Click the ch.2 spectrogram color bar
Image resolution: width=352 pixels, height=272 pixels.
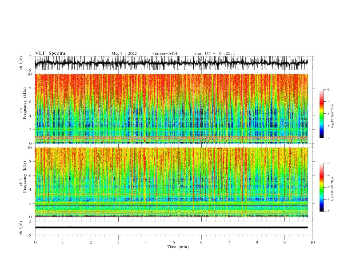pyautogui.click(x=321, y=187)
